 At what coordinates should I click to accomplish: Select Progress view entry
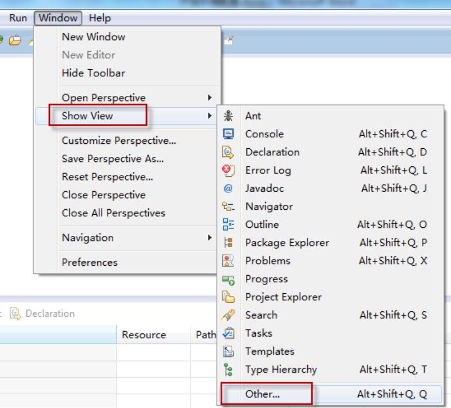(x=330, y=279)
